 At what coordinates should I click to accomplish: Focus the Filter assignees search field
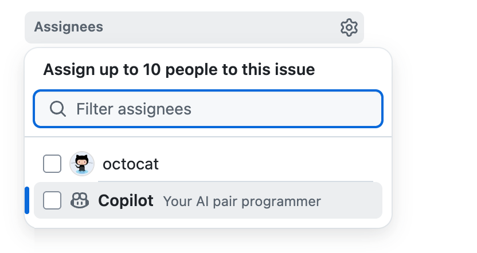218,109
